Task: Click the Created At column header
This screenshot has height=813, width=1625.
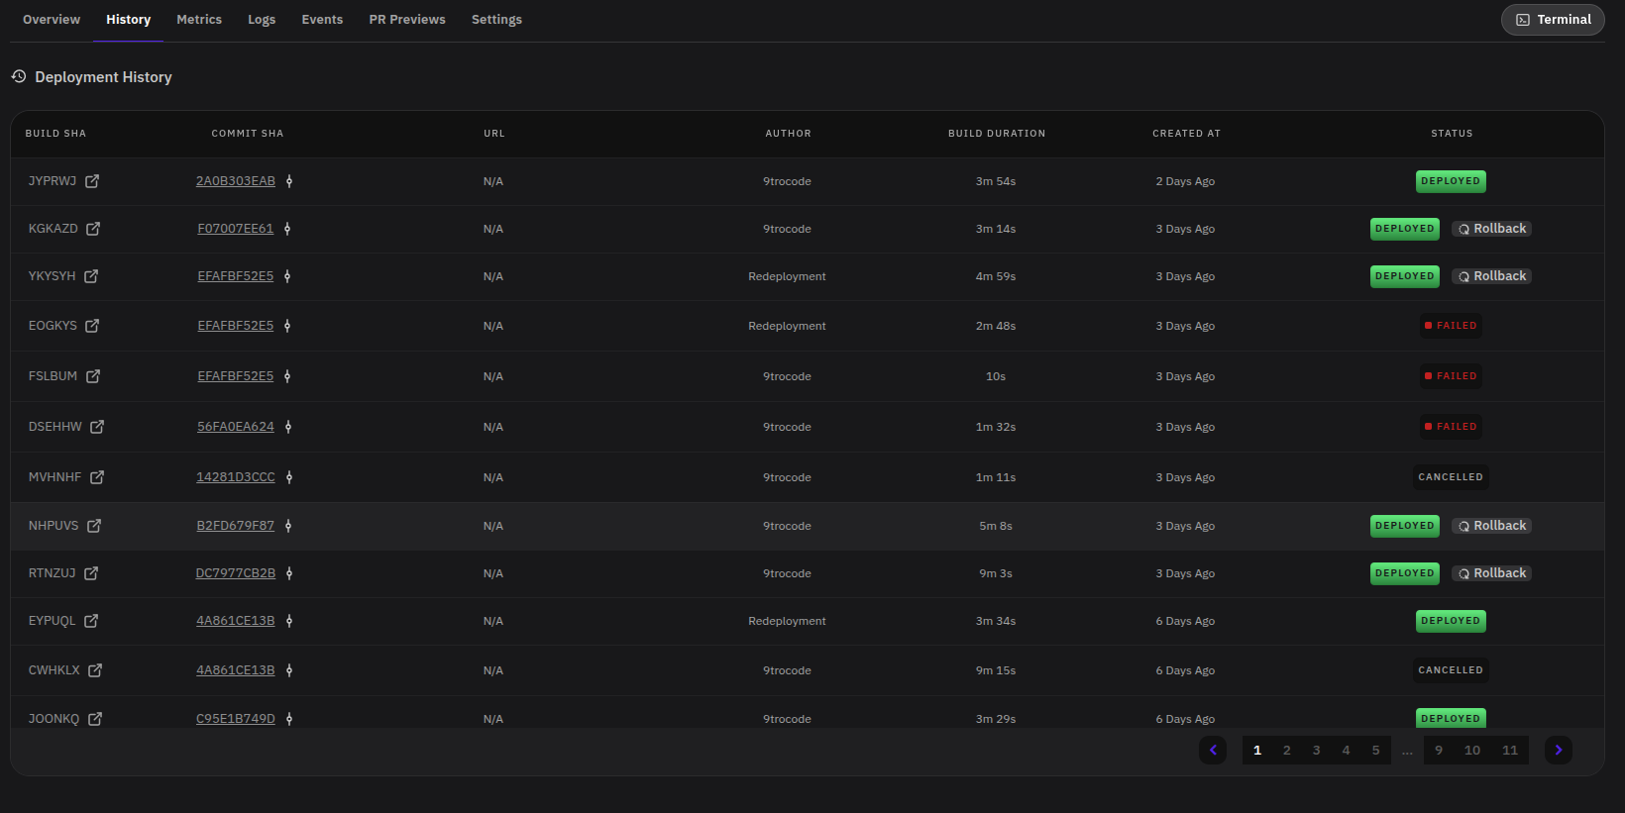Action: click(1186, 134)
